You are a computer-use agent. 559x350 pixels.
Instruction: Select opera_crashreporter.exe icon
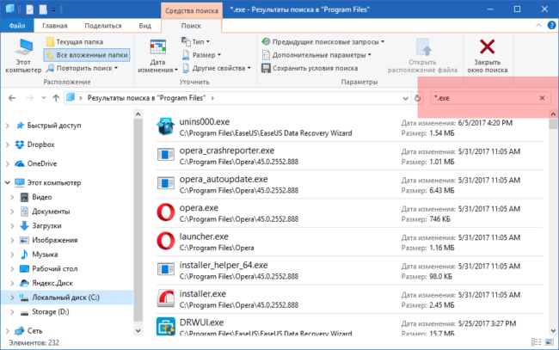click(166, 155)
